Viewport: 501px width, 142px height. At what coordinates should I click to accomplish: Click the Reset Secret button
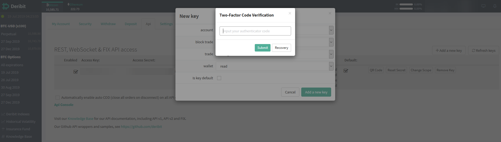[396, 70]
